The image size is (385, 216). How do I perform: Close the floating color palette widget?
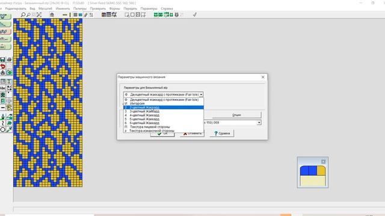324,161
